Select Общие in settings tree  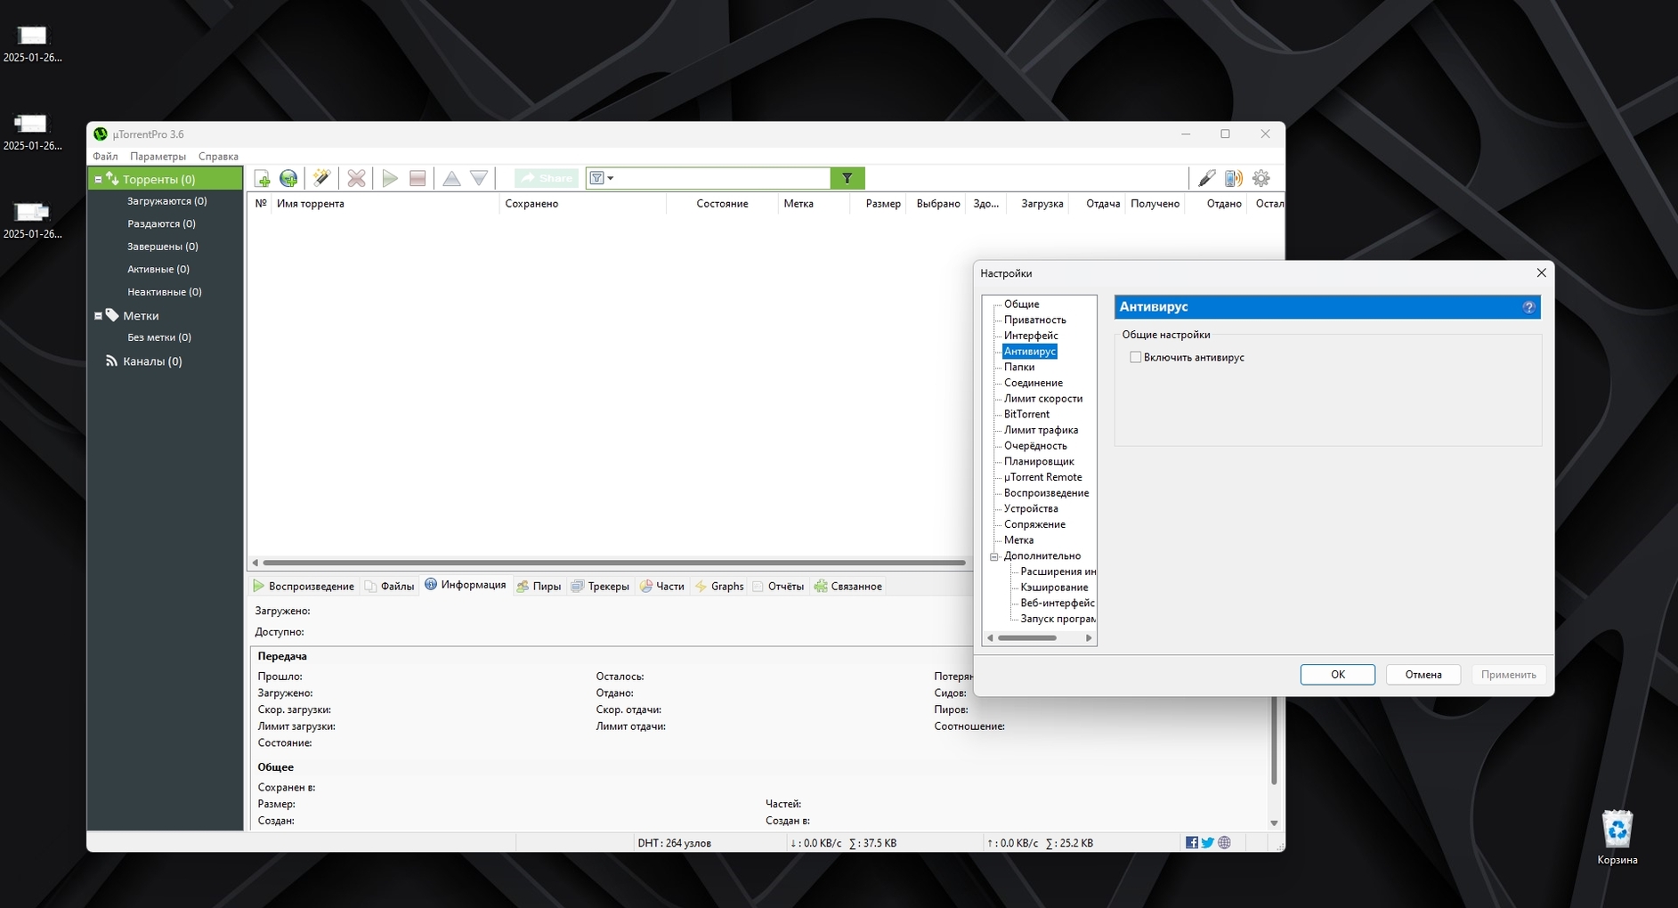point(1021,304)
